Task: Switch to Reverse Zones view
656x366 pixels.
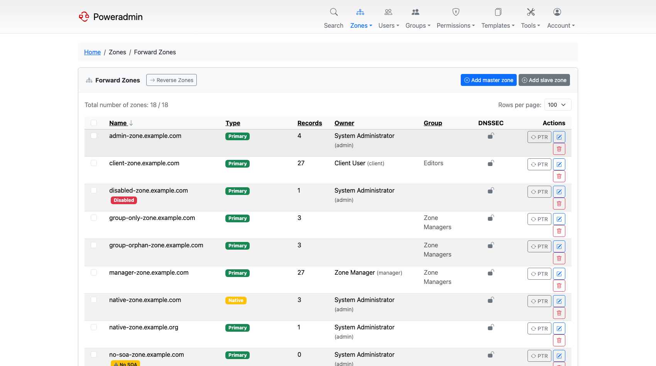Action: pyautogui.click(x=171, y=80)
